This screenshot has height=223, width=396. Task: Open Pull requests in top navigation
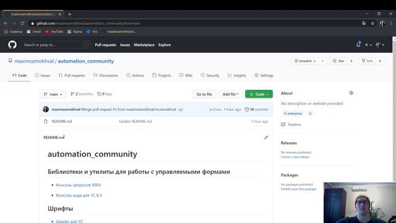click(106, 45)
